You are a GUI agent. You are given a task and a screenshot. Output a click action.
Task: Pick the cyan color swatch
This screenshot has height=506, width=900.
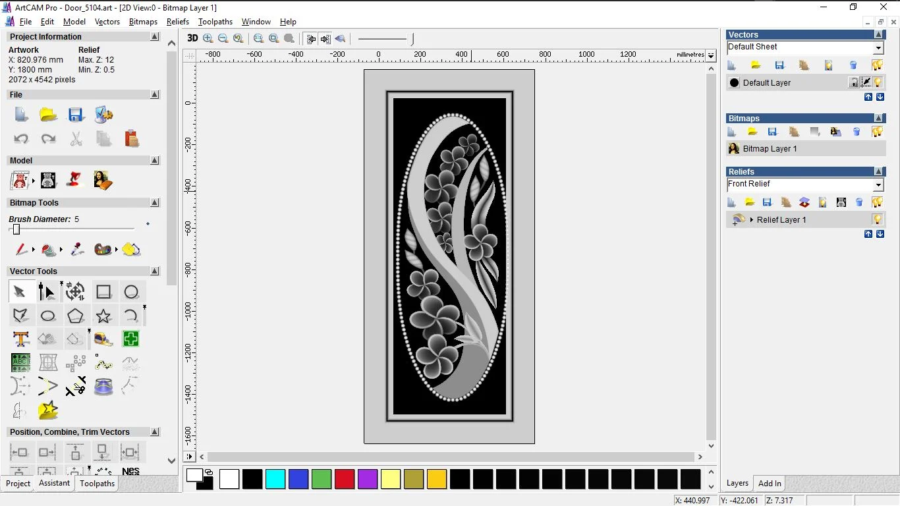click(275, 479)
